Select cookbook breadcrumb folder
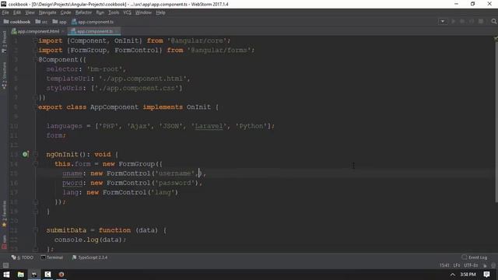Screen dimensions: 498x280 (x=17, y=22)
